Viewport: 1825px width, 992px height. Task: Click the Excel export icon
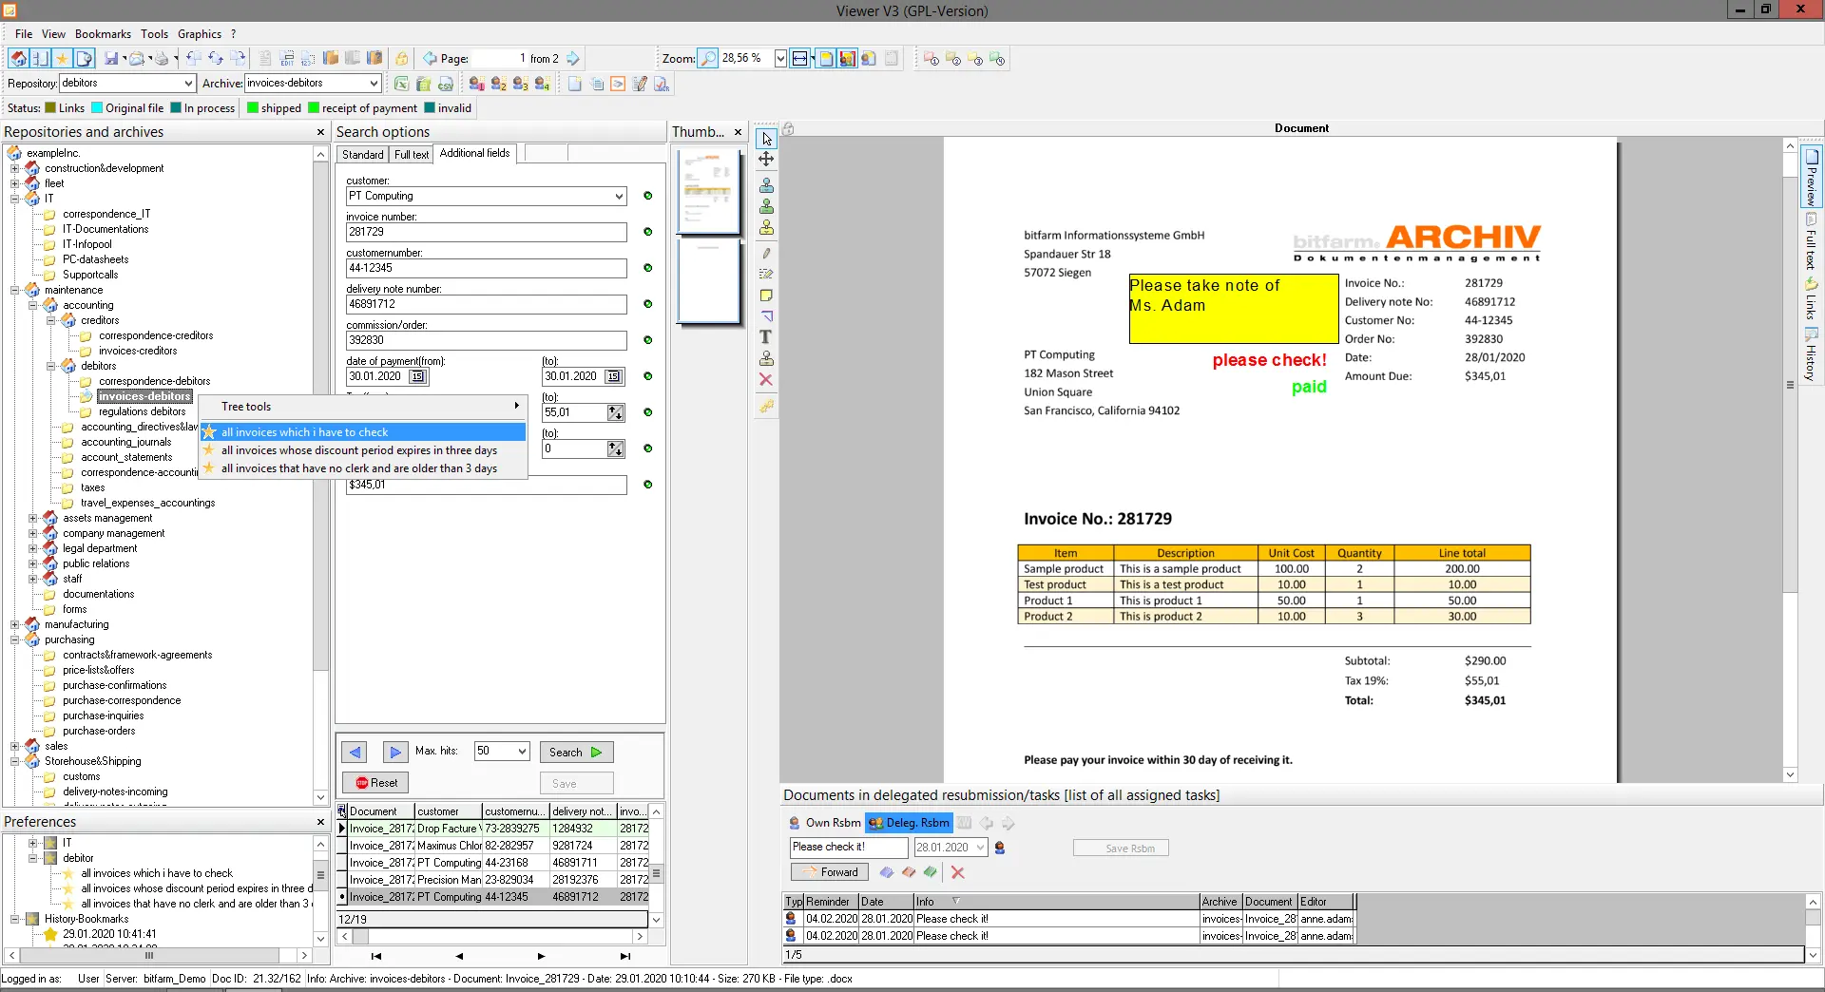pyautogui.click(x=401, y=84)
